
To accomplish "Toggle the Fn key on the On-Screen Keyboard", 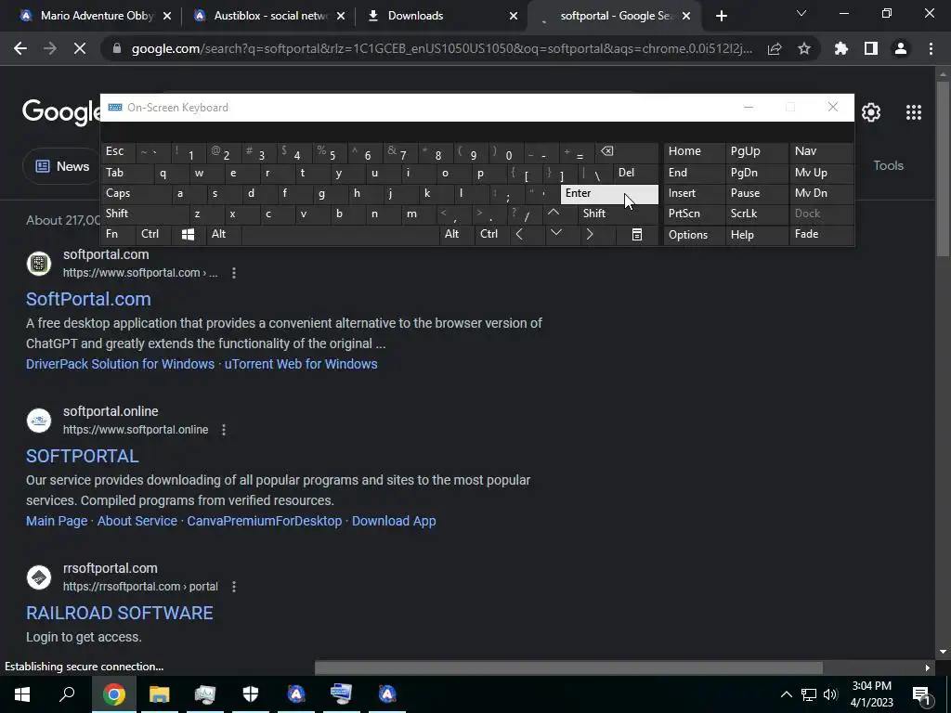I will pyautogui.click(x=119, y=235).
